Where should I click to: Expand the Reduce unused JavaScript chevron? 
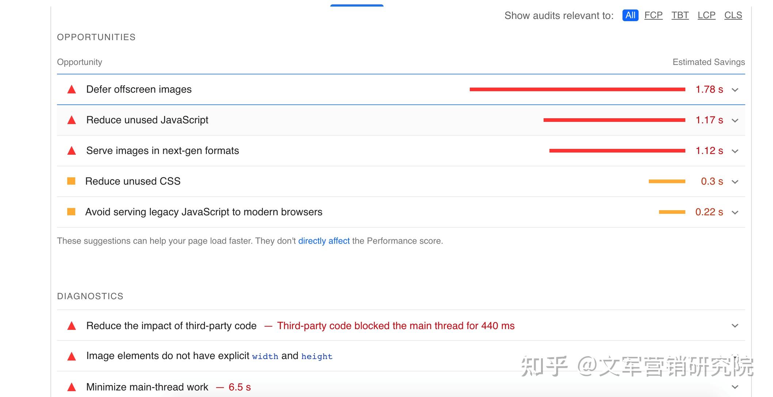tap(735, 120)
